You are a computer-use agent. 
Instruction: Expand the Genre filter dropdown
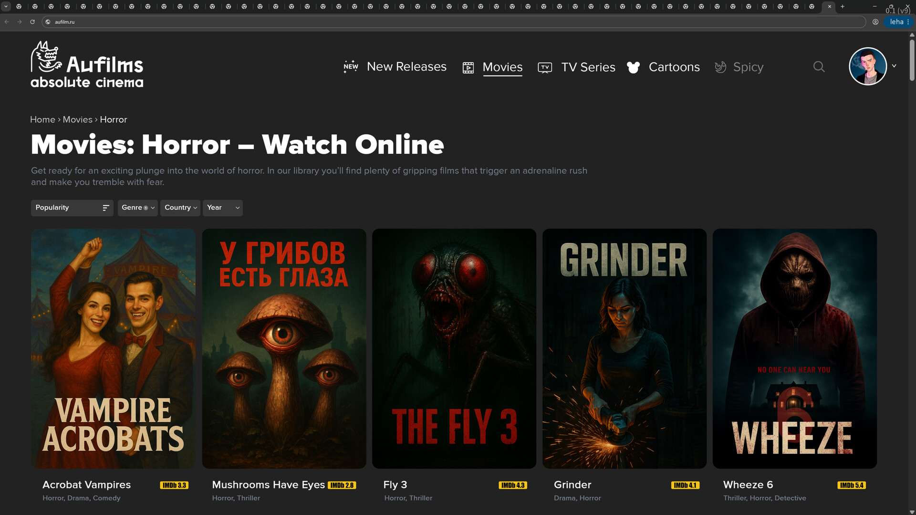click(x=137, y=208)
